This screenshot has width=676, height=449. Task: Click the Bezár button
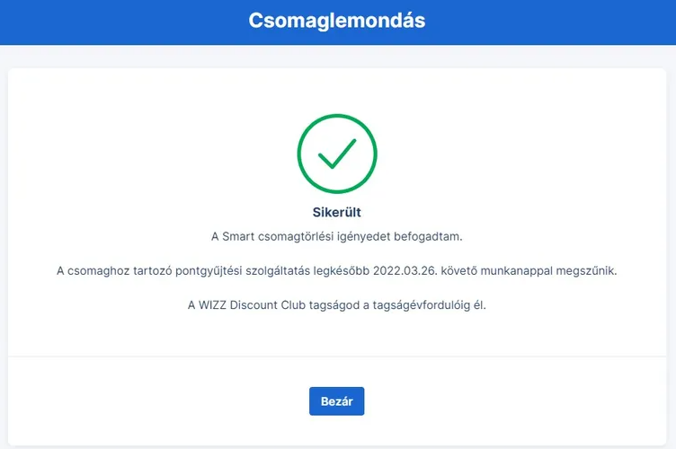coord(336,401)
